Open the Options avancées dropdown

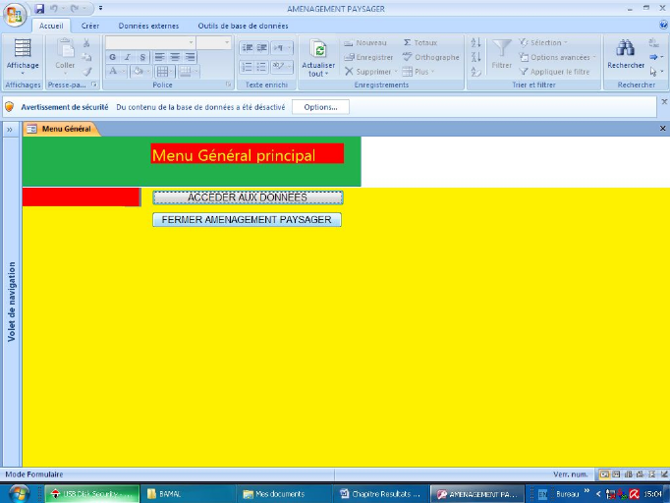coord(557,57)
